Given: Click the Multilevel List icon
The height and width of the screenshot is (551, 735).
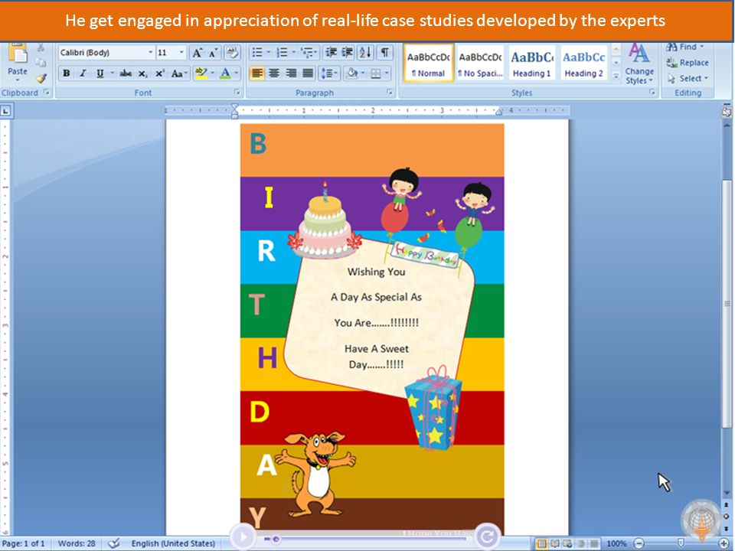Looking at the screenshot, I should point(307,53).
